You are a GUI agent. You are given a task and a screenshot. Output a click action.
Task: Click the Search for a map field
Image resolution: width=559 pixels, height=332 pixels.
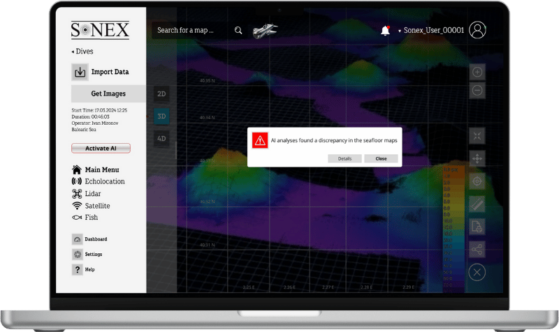[190, 31]
